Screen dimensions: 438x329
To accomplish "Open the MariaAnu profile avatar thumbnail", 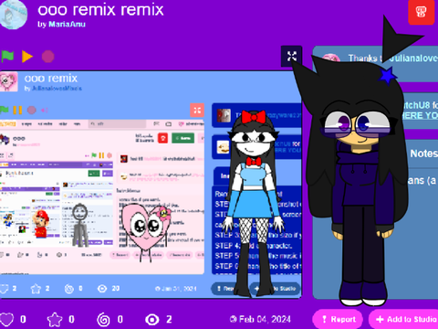I will [14, 15].
